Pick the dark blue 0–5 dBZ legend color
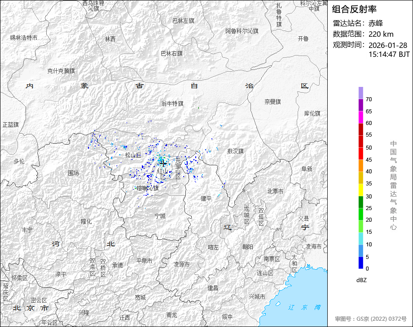413x327 pixels. coord(361,262)
